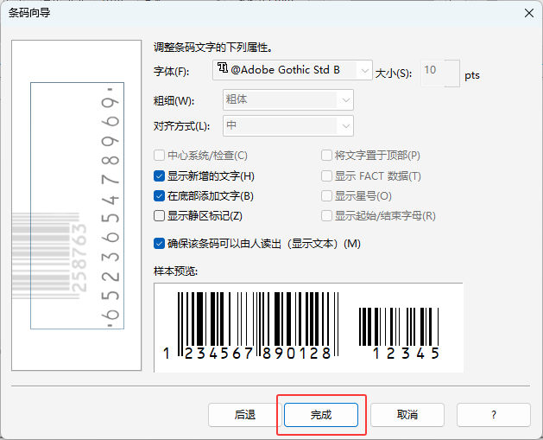This screenshot has height=440, width=543.
Task: Enable 显示静区标记(Z) checkbox
Action: 159,215
